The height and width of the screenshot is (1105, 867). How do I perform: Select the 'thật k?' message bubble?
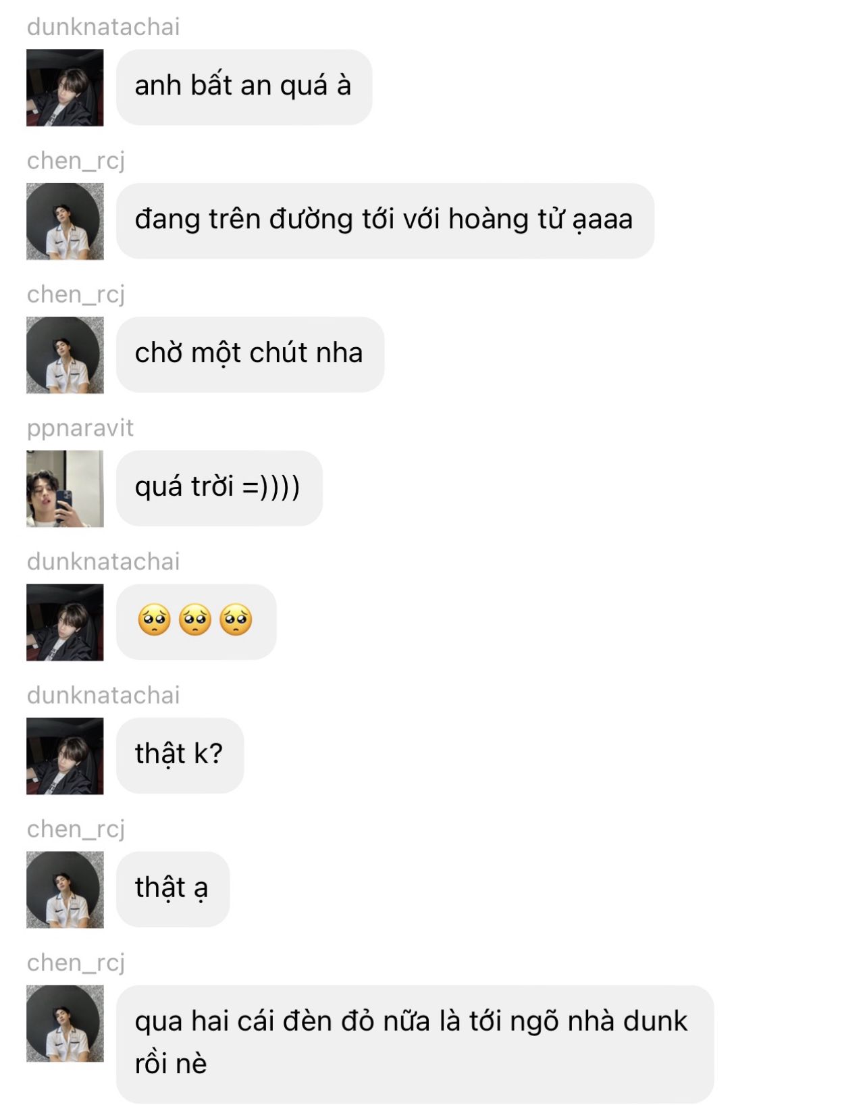point(180,756)
